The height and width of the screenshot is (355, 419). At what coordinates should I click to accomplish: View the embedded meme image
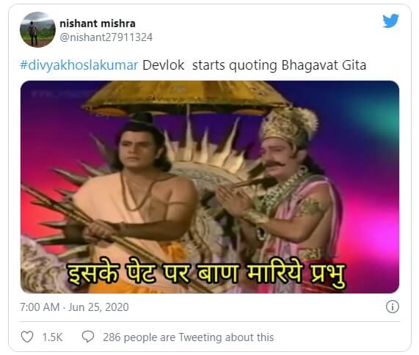tap(210, 187)
